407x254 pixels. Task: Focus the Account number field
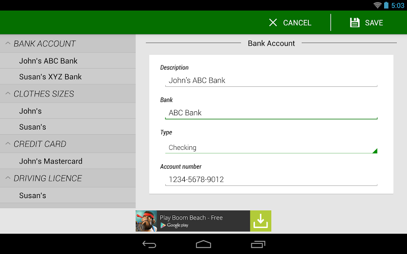click(x=271, y=179)
